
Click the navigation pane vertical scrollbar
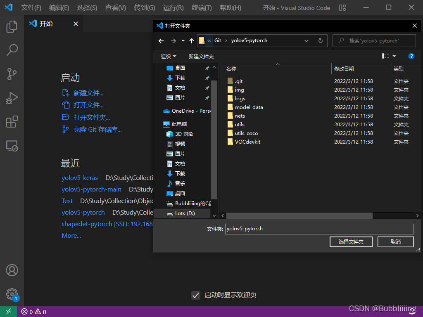(214, 140)
